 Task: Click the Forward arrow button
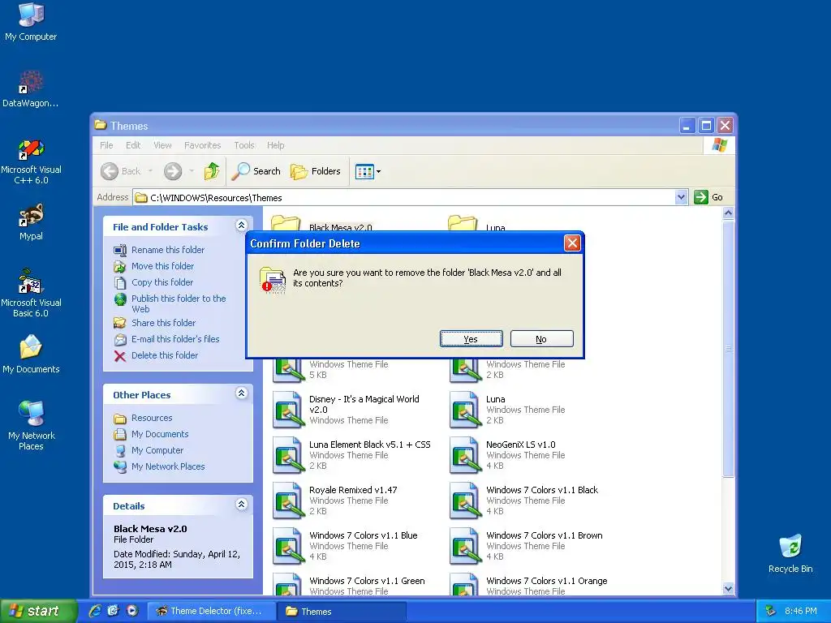point(173,171)
